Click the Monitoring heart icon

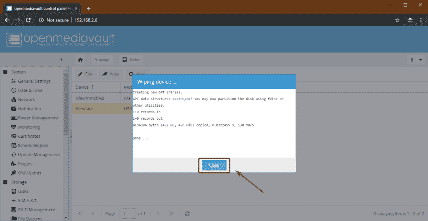[14, 127]
